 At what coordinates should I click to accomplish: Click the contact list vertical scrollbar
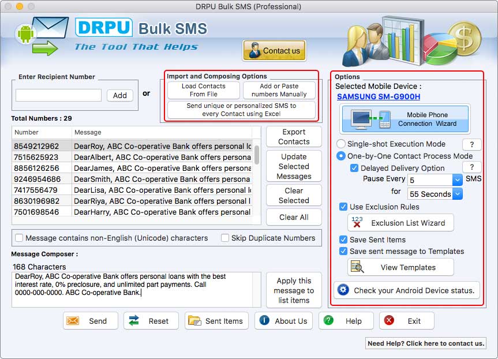257,155
